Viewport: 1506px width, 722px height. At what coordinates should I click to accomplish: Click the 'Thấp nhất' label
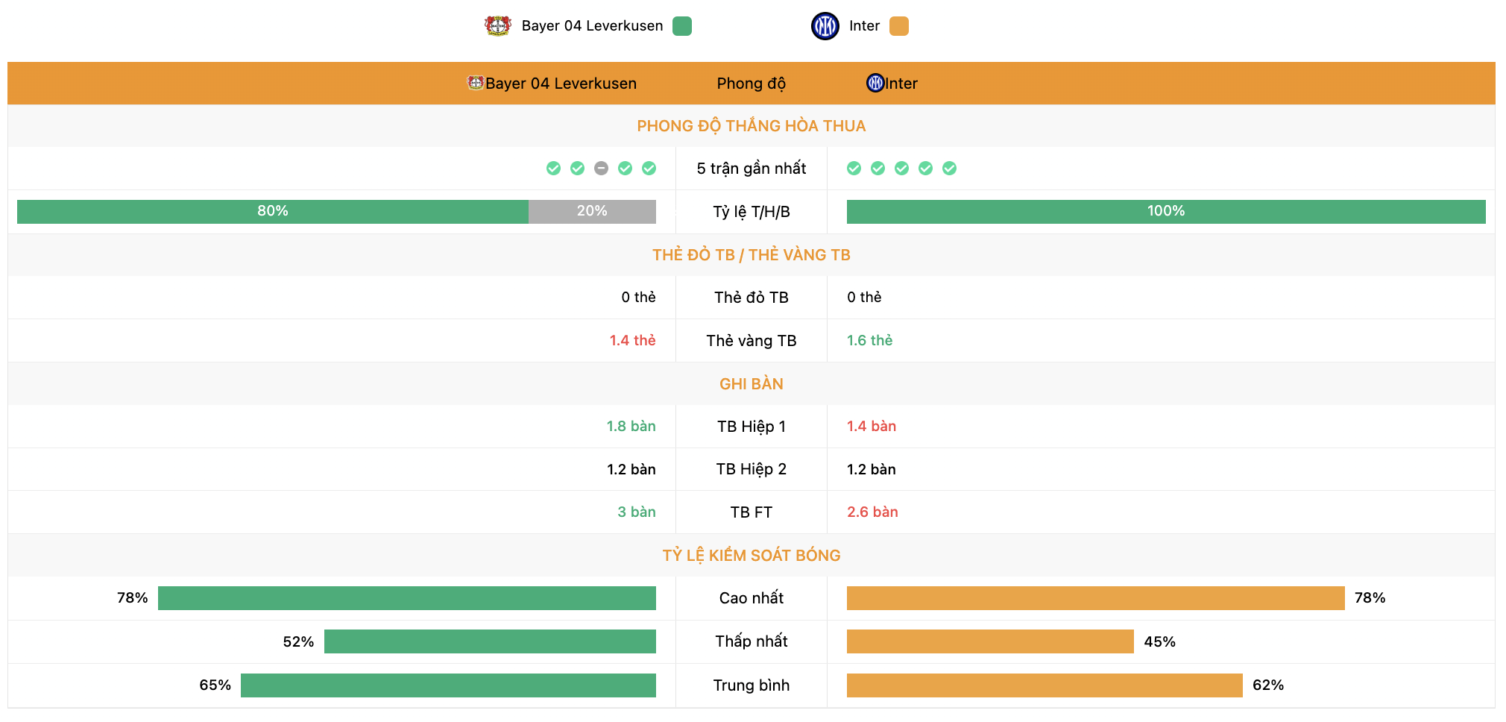point(752,641)
